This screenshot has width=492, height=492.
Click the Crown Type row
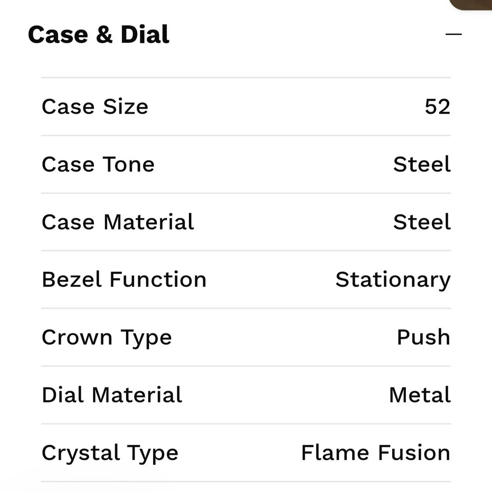tap(246, 338)
